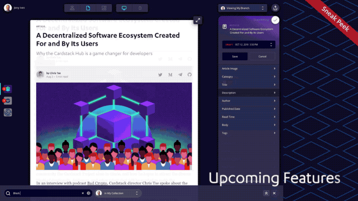The image size is (358, 201).
Task: Expand the Body field
Action: (249, 125)
